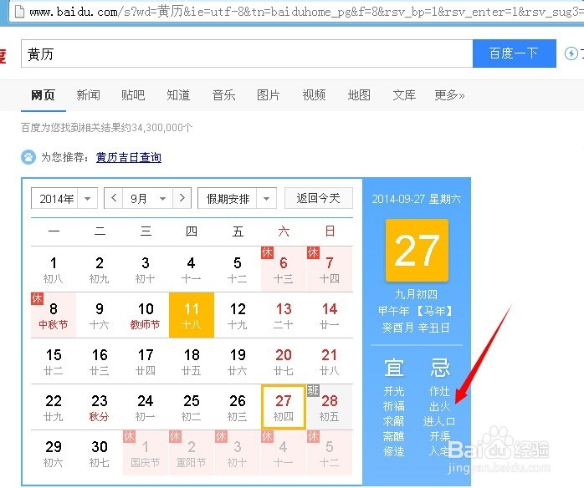Click 返回今天 button
Image resolution: width=584 pixels, height=488 pixels.
point(319,198)
